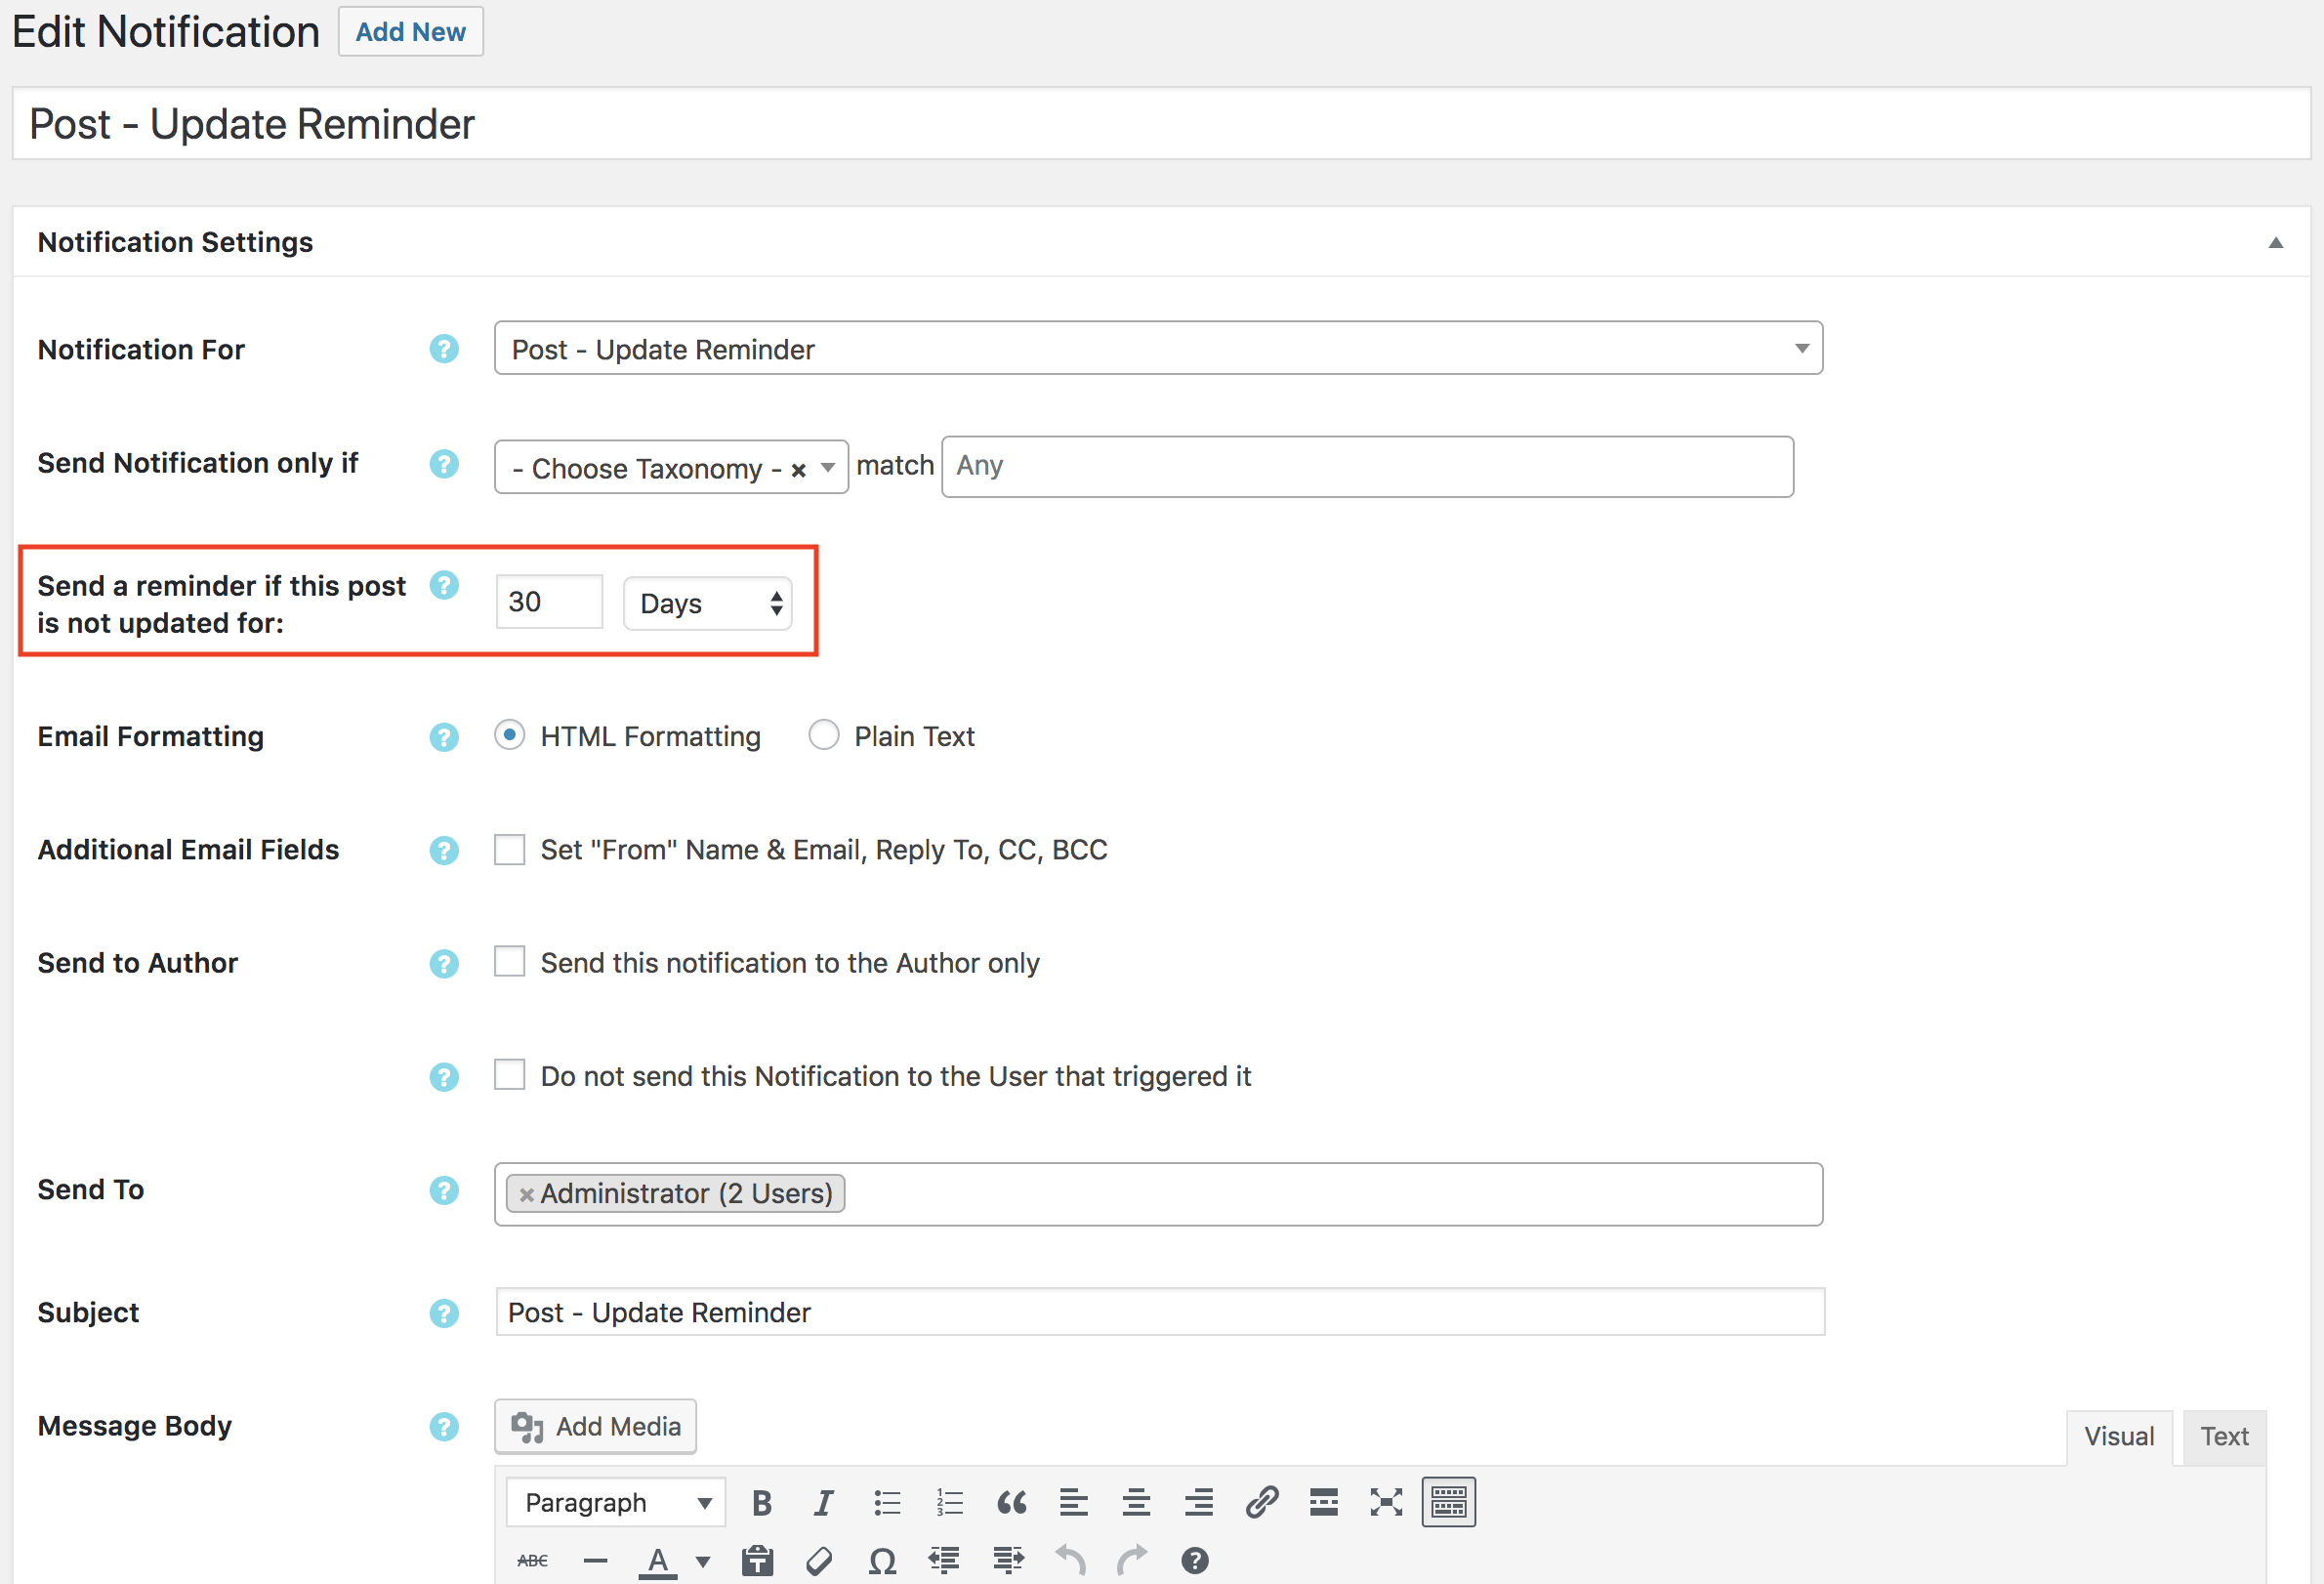Screen dimensions: 2324x1584
Task: Insert a blockquote
Action: pos(1011,1501)
